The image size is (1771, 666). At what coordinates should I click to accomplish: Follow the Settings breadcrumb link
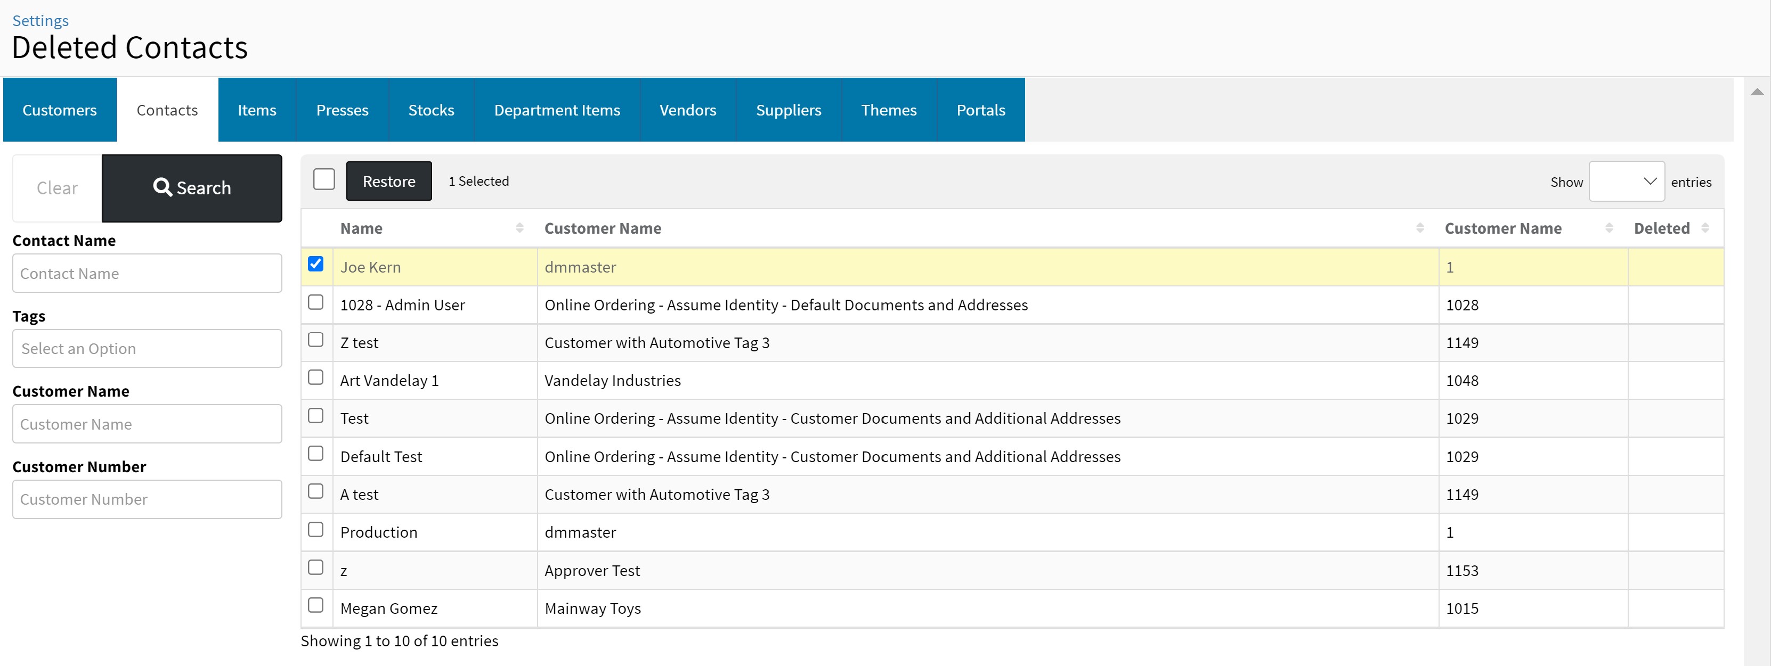point(40,21)
